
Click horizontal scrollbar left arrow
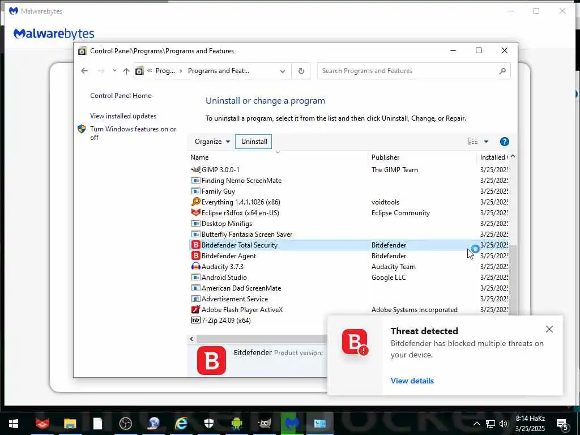coord(191,339)
